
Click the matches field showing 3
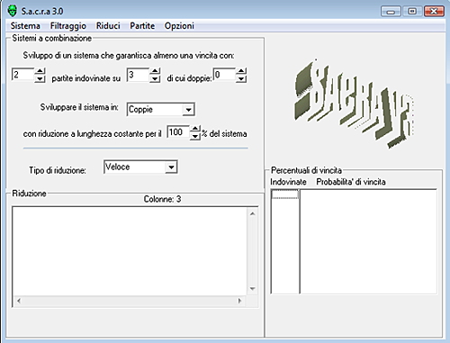click(x=138, y=75)
